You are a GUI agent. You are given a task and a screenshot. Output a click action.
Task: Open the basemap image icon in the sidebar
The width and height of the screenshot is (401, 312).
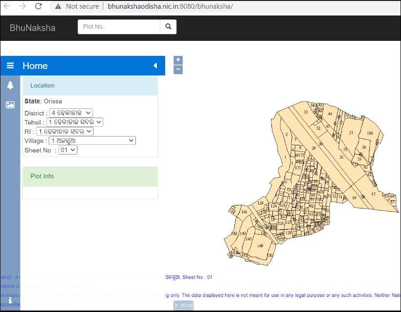(10, 104)
